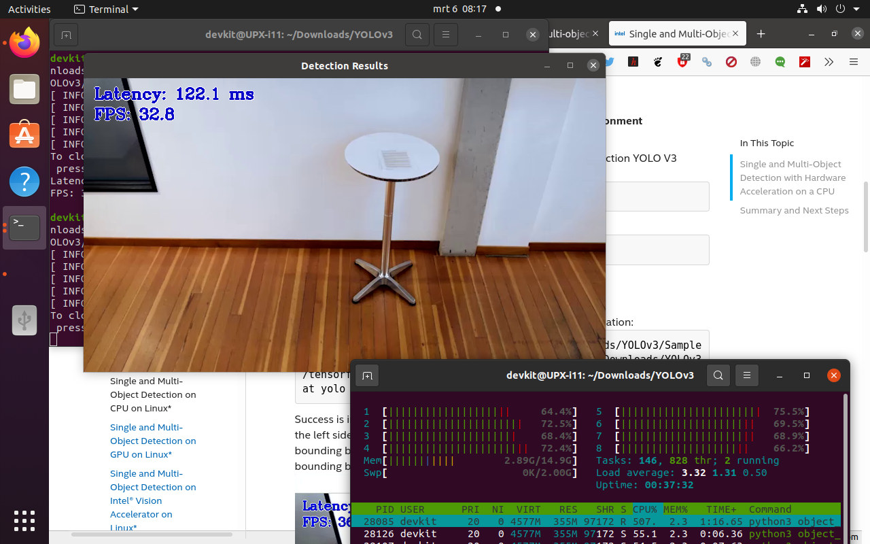Click the Detection Results window title bar
Image resolution: width=870 pixels, height=544 pixels.
[x=345, y=65]
